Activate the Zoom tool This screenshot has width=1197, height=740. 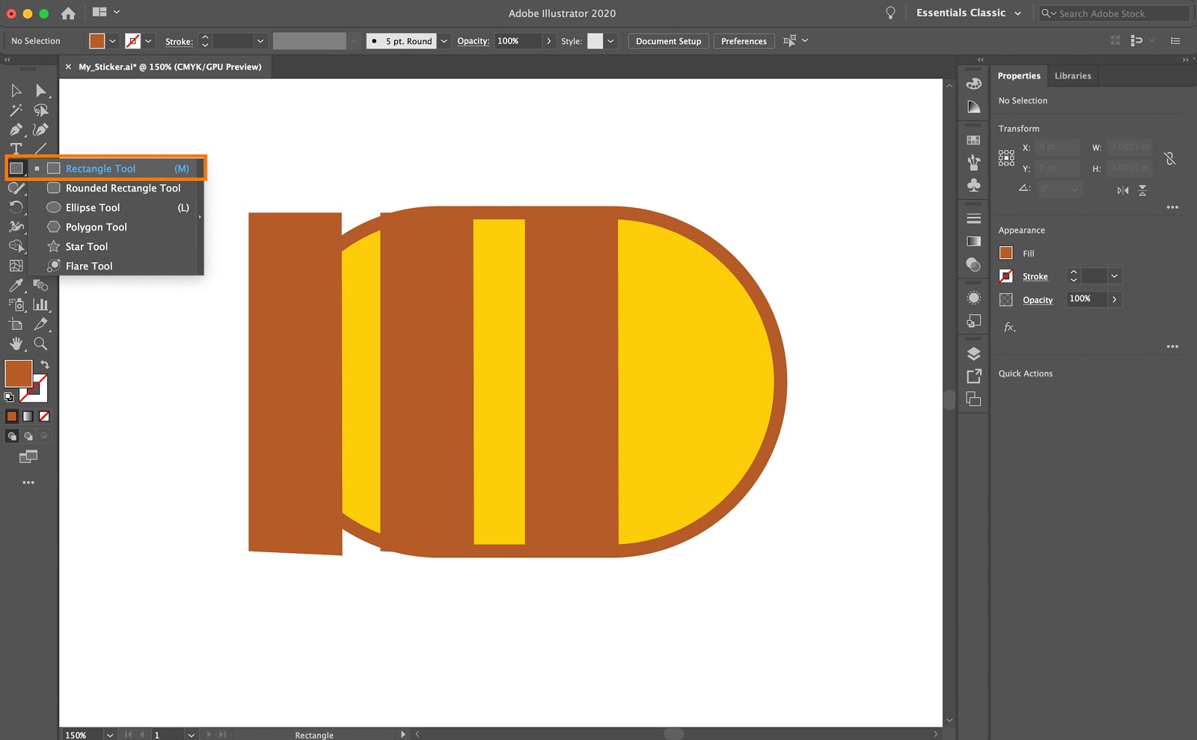tap(41, 344)
